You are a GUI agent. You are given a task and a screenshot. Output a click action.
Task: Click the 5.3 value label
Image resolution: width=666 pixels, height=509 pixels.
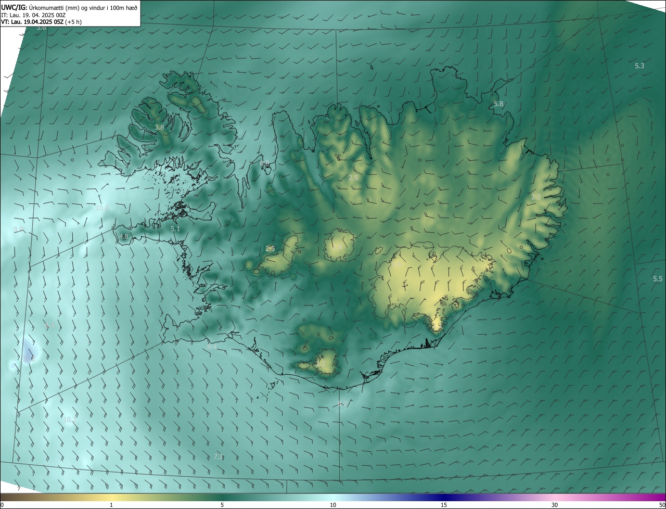click(639, 66)
